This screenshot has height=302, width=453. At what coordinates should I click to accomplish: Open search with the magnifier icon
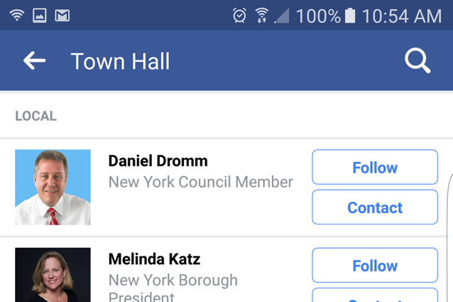417,60
